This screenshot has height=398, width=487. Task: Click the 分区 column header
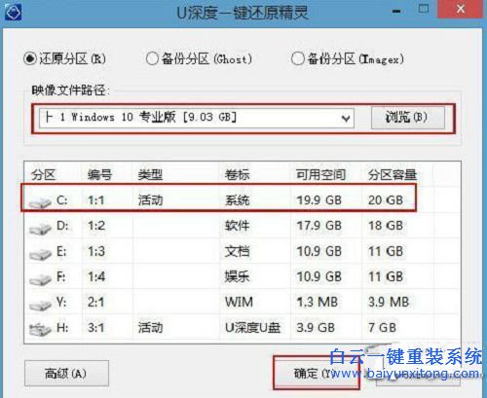coord(43,175)
